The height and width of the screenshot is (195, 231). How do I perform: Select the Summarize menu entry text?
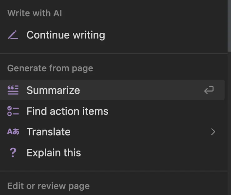click(53, 90)
